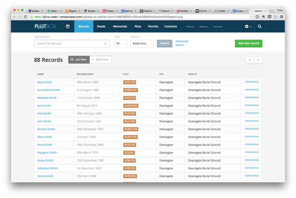
Task: Click the browser address bar URL
Action: point(108,17)
